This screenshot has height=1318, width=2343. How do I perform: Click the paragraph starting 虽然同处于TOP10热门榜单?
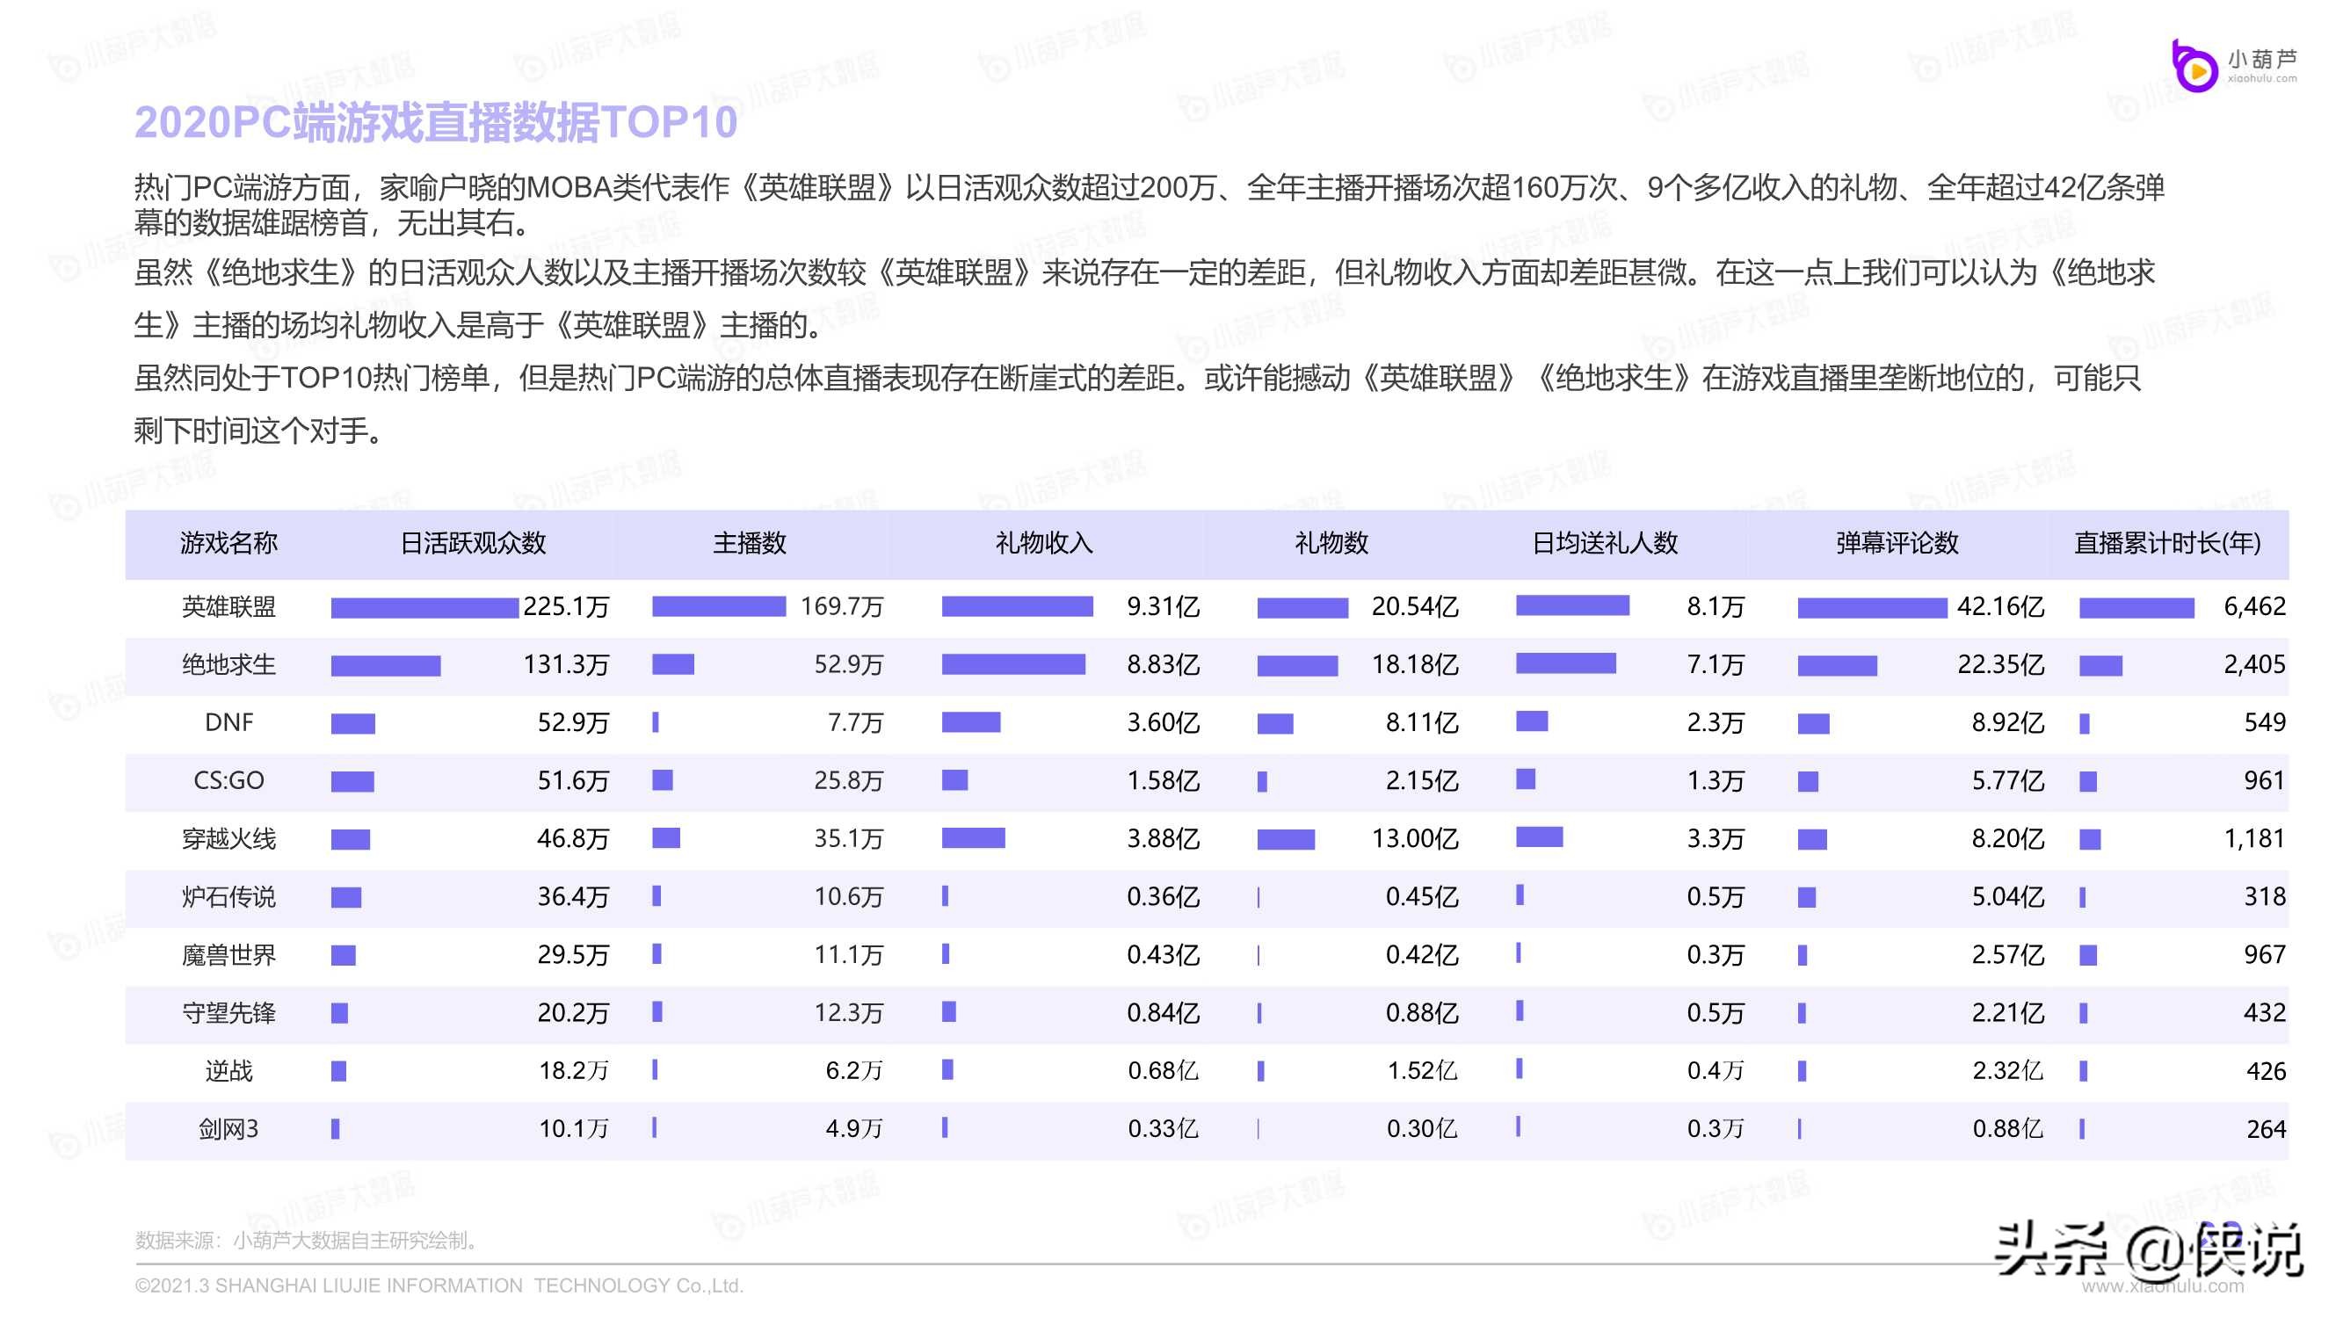(x=1137, y=404)
